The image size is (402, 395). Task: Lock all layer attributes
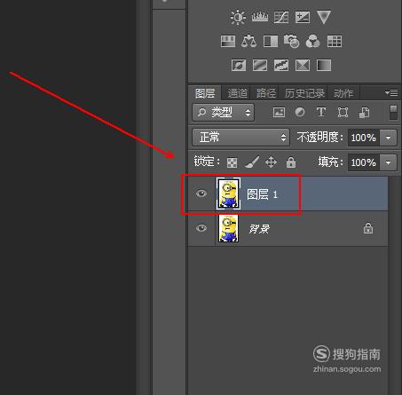[291, 162]
